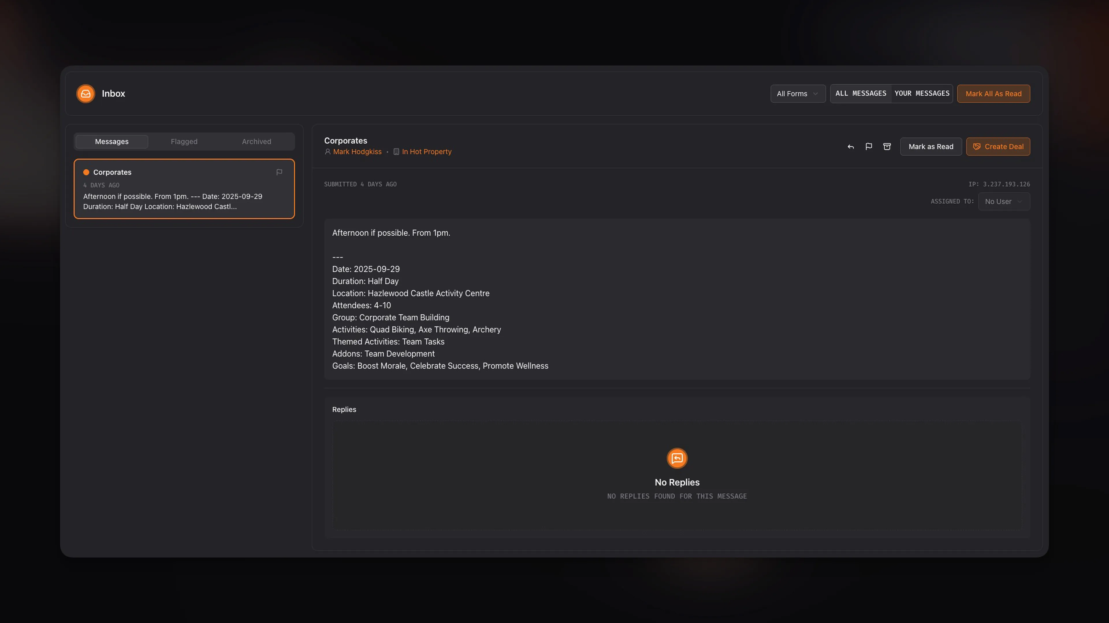
Task: Select the ALL MESSAGES filter
Action: pos(861,93)
